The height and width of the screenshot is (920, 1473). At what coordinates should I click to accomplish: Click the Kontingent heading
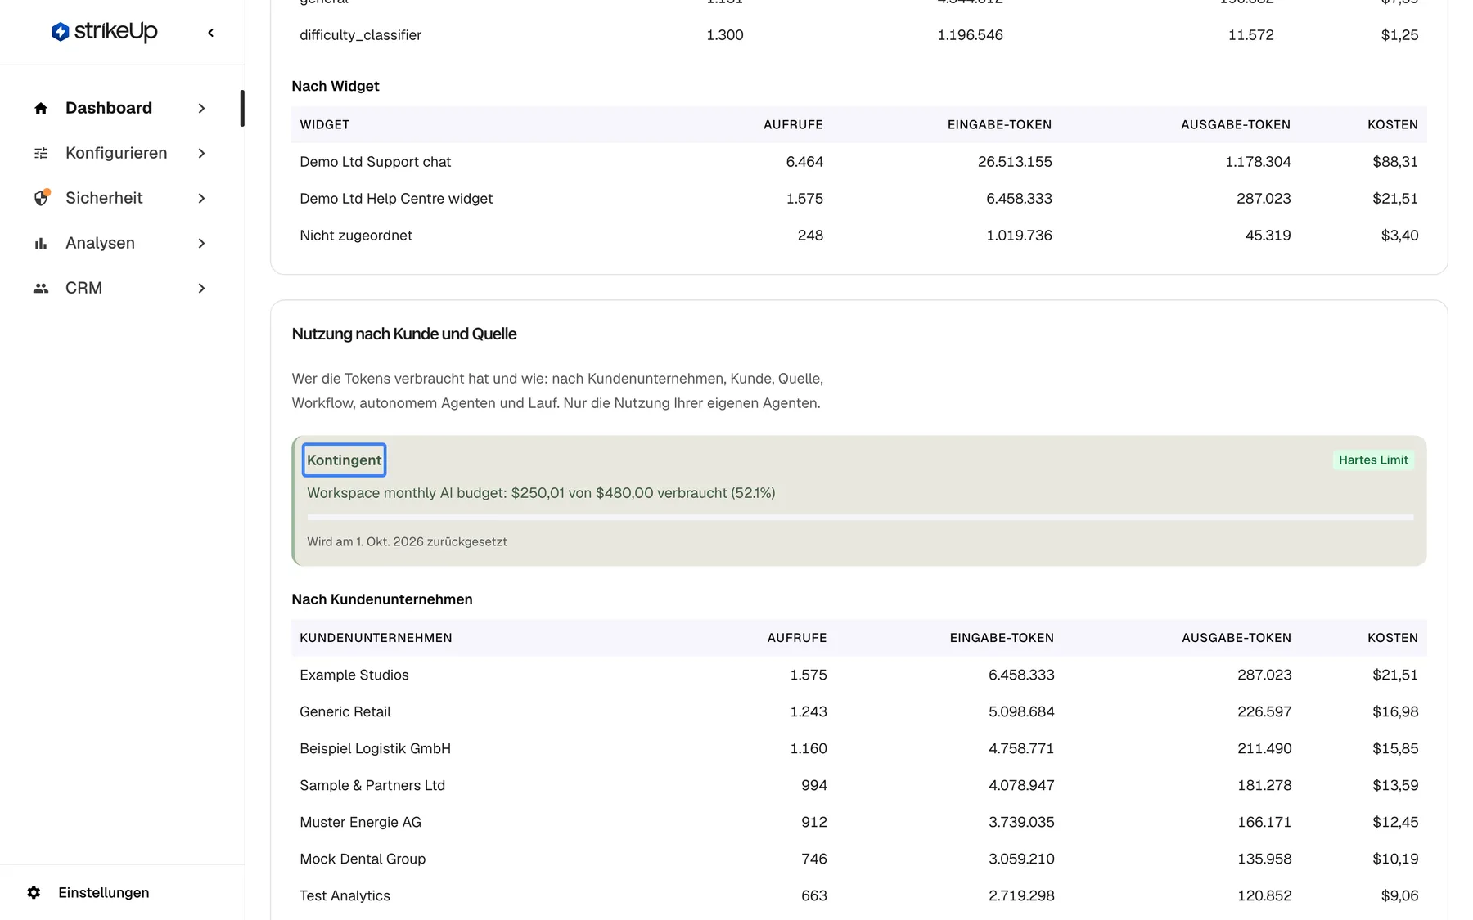[x=344, y=460]
